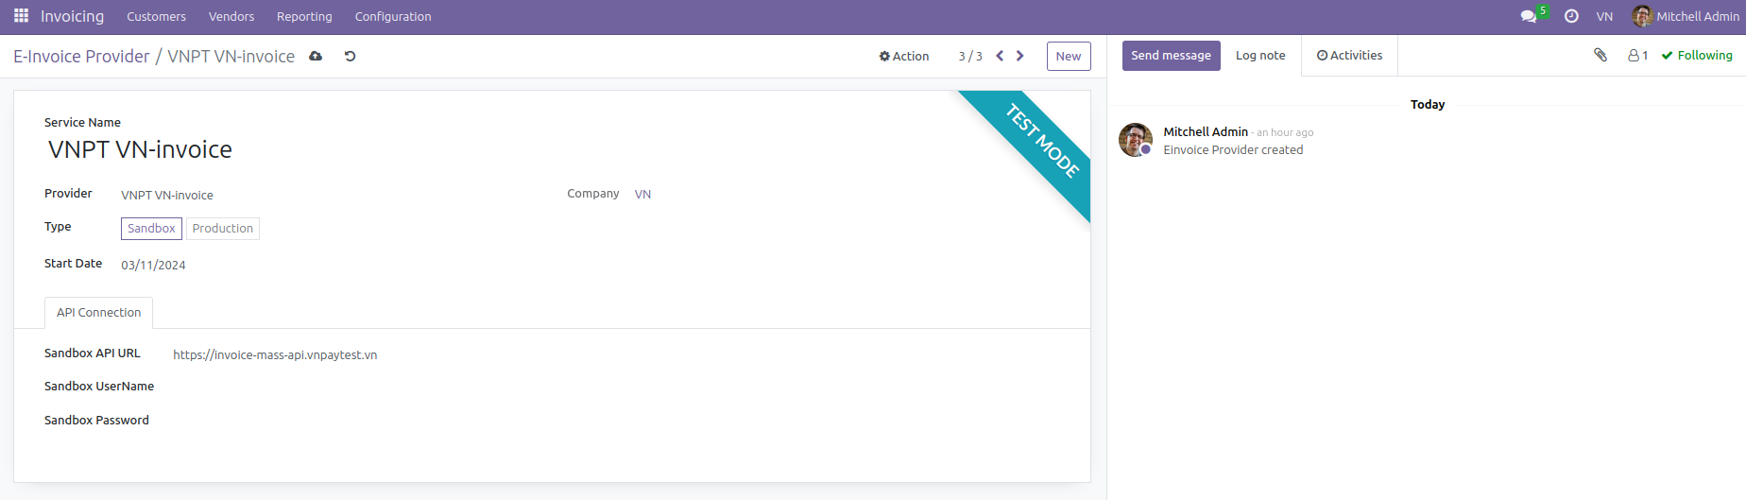Select the API Connection tab
Viewport: 1746px width, 500px height.
point(98,312)
